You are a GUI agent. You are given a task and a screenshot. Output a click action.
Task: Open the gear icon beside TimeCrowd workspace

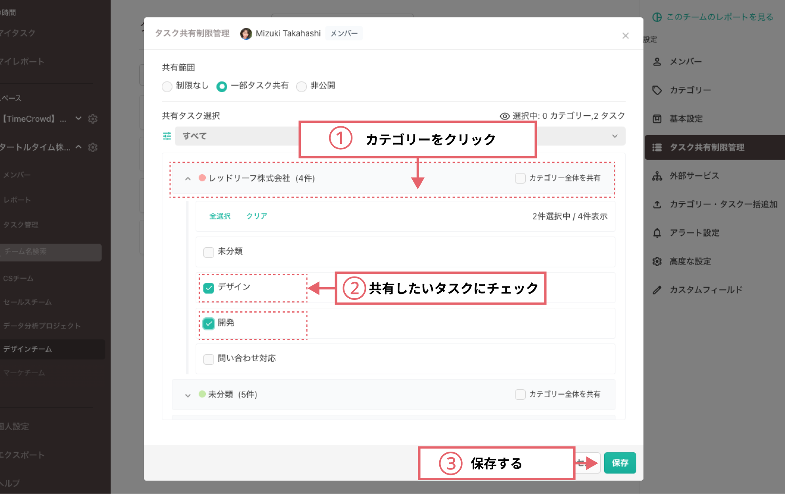pyautogui.click(x=93, y=119)
